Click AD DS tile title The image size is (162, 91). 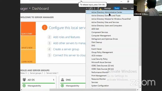pyautogui.click(x=31, y=80)
